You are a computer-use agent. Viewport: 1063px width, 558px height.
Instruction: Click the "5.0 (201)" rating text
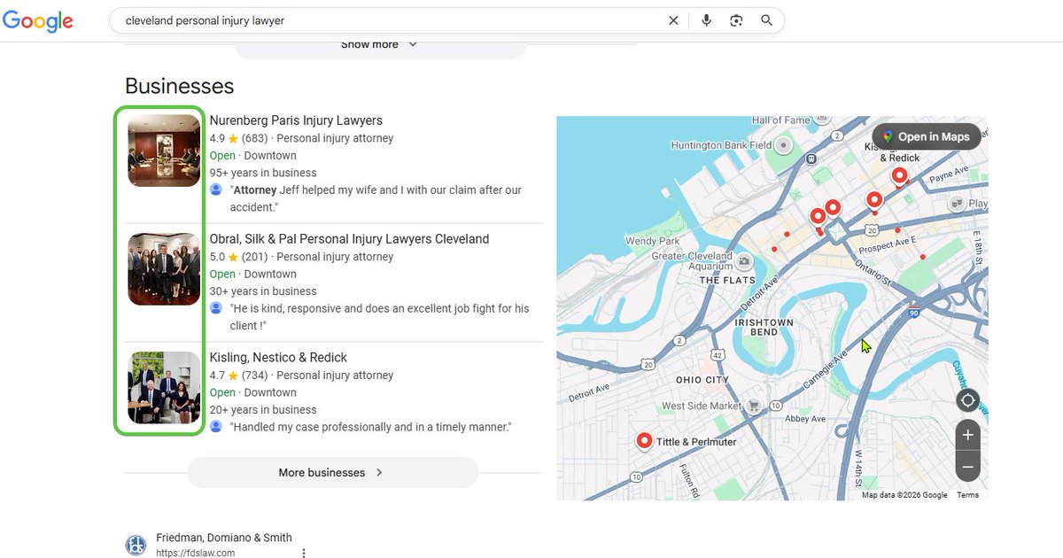click(237, 257)
